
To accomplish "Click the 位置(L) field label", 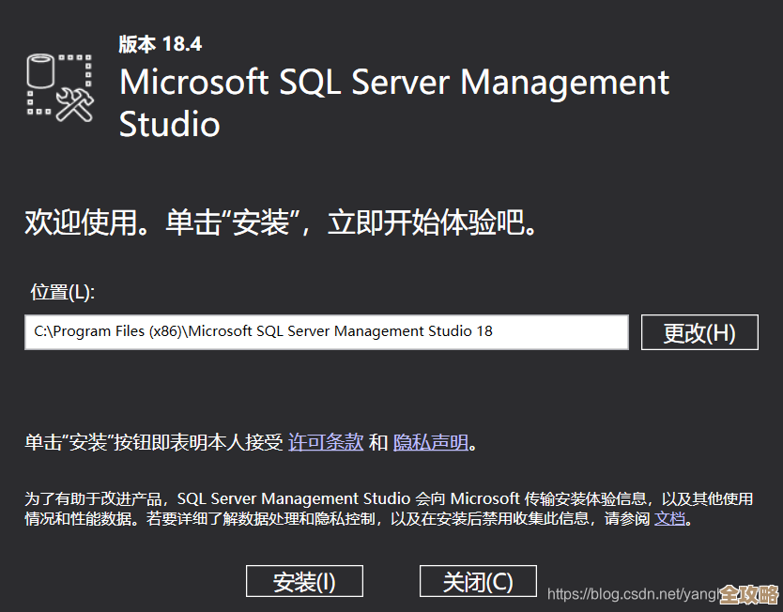I will pyautogui.click(x=51, y=293).
